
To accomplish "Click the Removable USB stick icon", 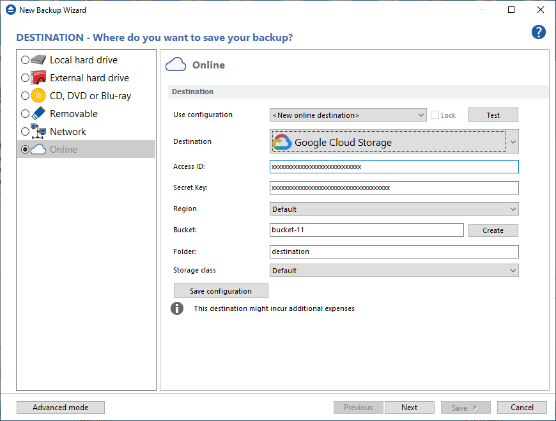I will [38, 113].
